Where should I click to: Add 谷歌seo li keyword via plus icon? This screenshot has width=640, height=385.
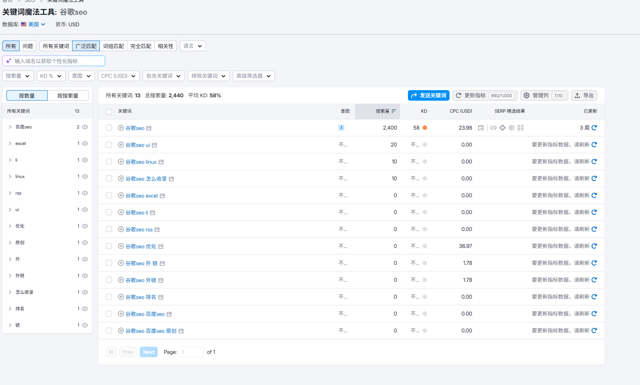coord(121,212)
